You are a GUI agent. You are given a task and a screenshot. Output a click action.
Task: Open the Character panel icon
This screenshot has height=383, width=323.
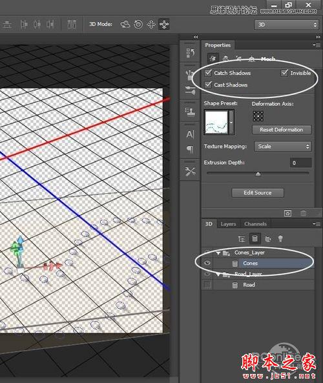click(190, 134)
